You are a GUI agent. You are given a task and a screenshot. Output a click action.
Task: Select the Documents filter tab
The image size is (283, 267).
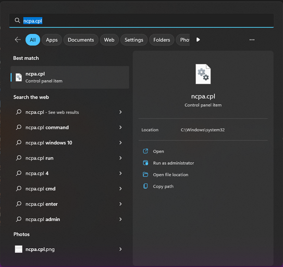(81, 40)
